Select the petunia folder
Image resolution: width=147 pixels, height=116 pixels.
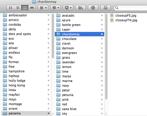(79, 95)
